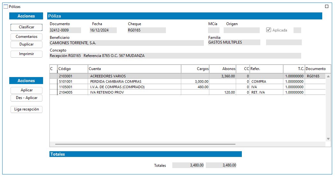Duplicate the póliza with Duplicar
This screenshot has height=177, width=335.
tap(26, 44)
